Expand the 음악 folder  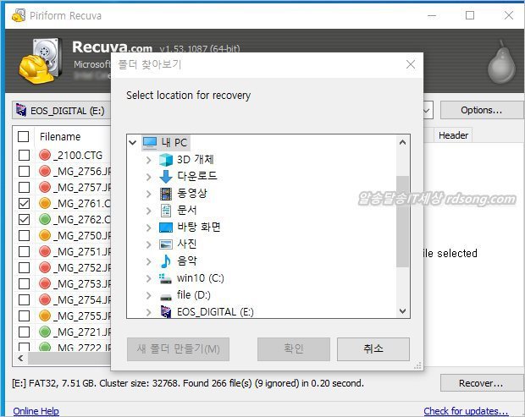click(149, 261)
